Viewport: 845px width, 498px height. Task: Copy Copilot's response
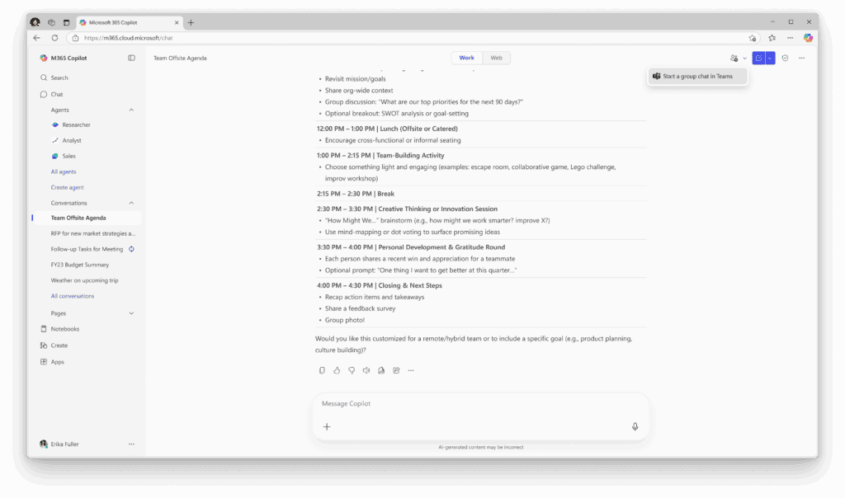point(322,370)
